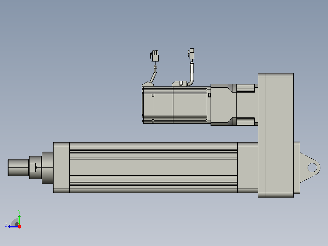Viewport: 328px width, 246px height.
Task: Select the rear end cap of the cylinder
Action: click(x=248, y=167)
